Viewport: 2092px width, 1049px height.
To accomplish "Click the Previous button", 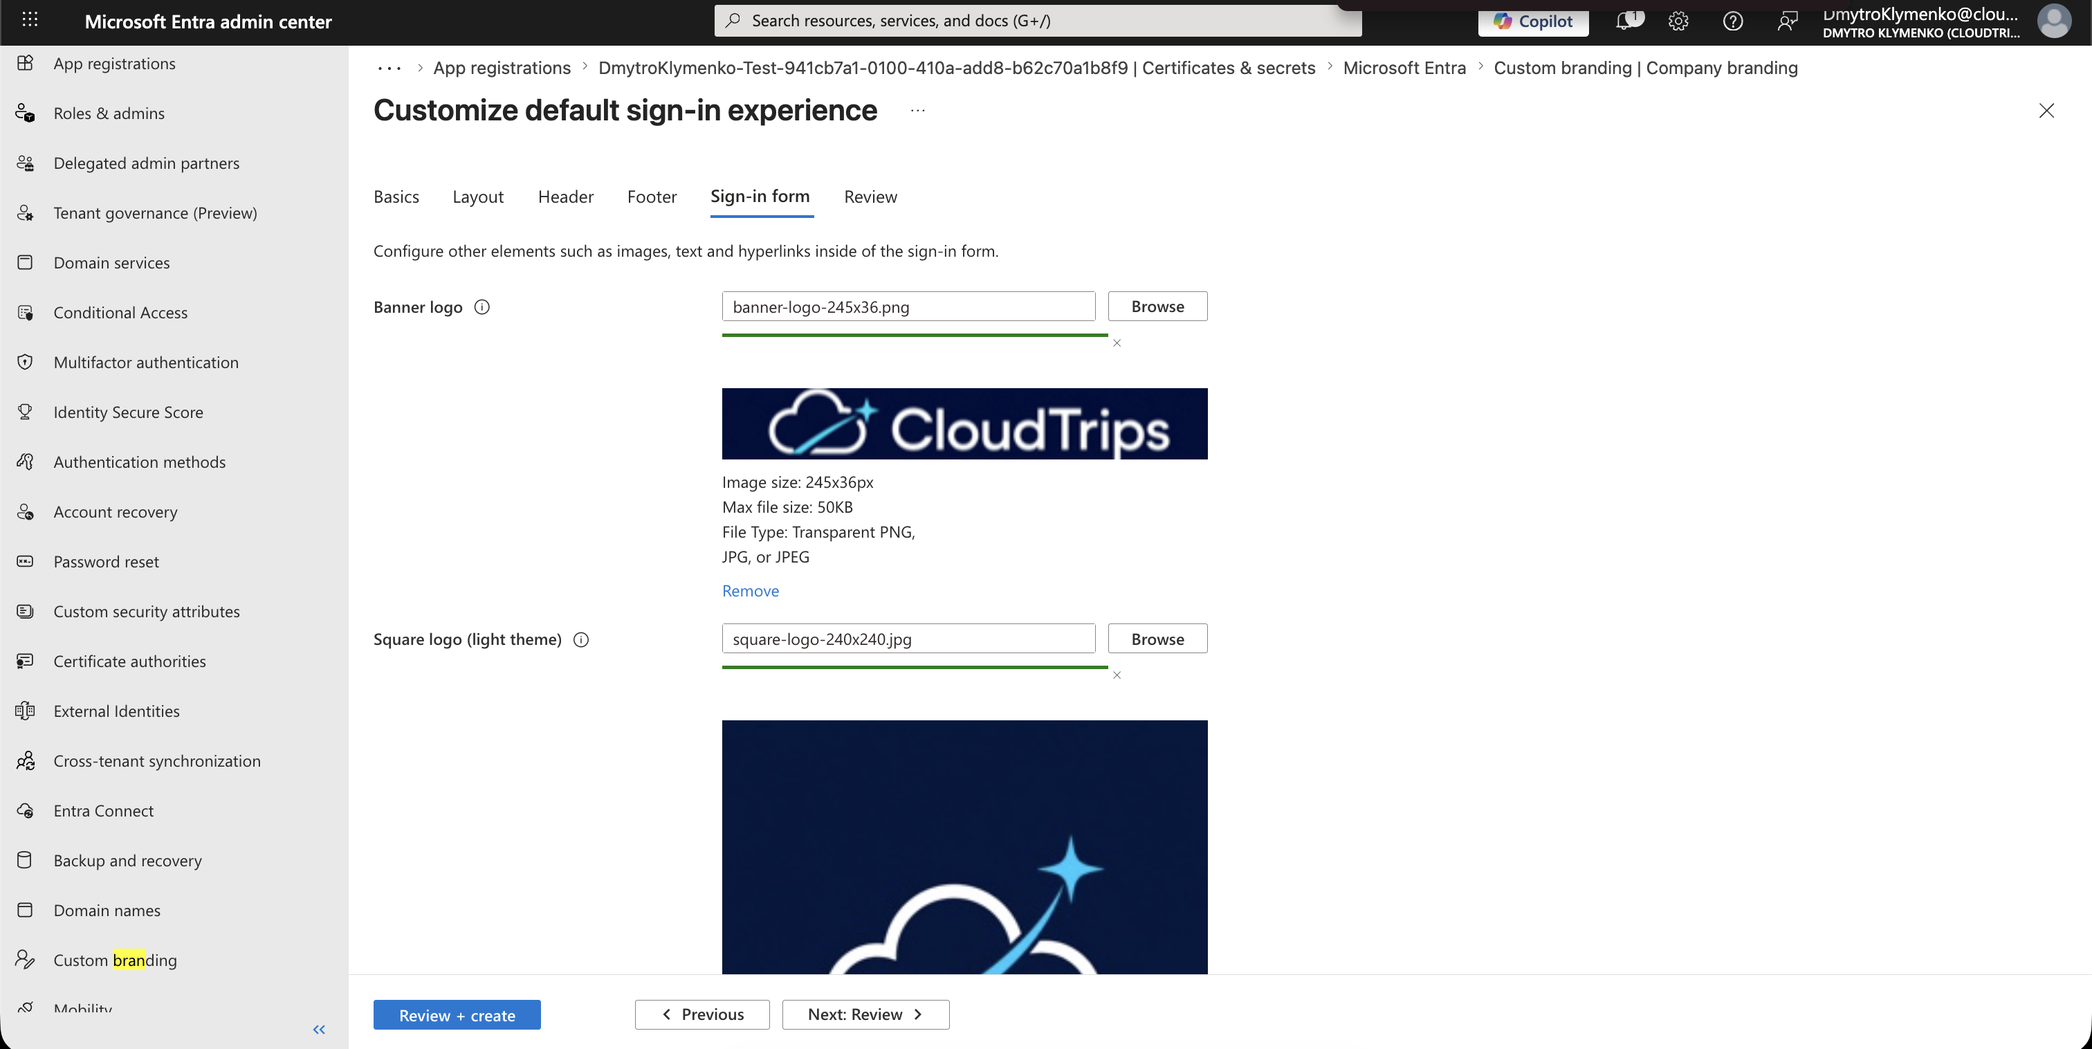I will click(x=701, y=1014).
